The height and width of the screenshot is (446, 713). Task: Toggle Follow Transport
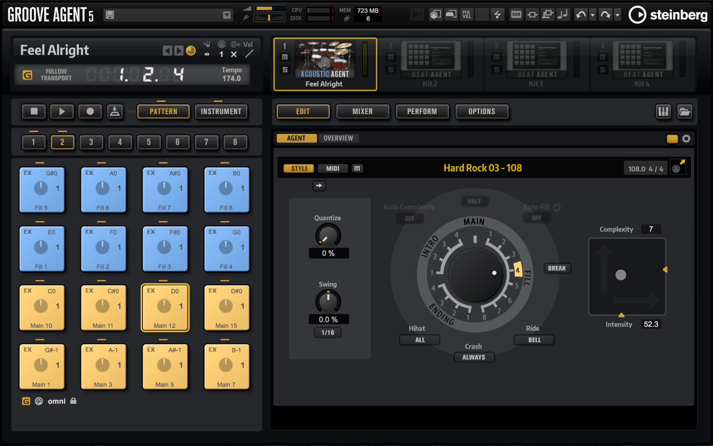(x=56, y=75)
